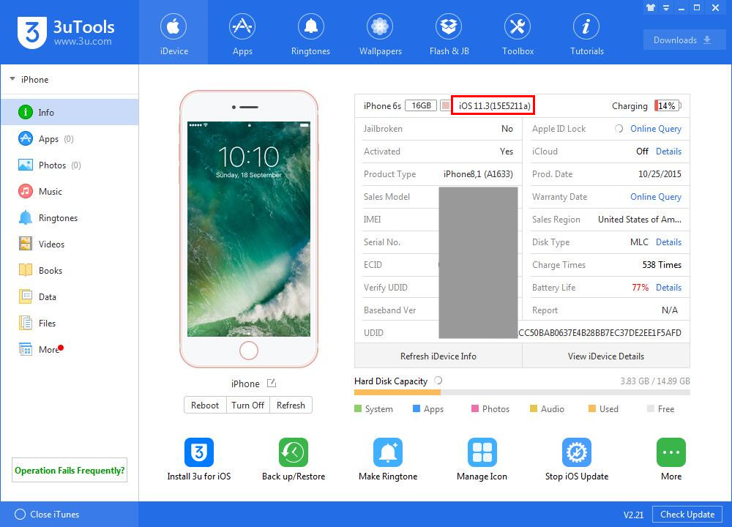Go to the Wallpapers tab
The image size is (732, 527).
click(380, 33)
